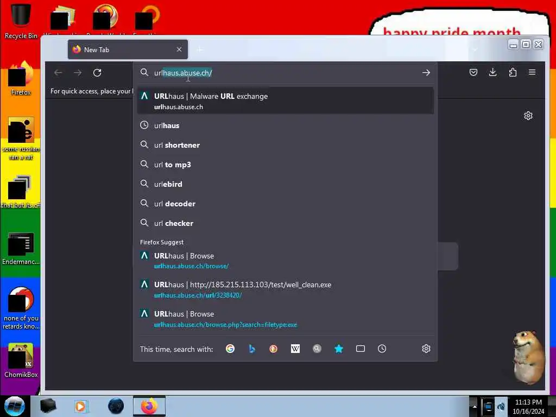Click the Firefox taskbar button

[x=149, y=406]
